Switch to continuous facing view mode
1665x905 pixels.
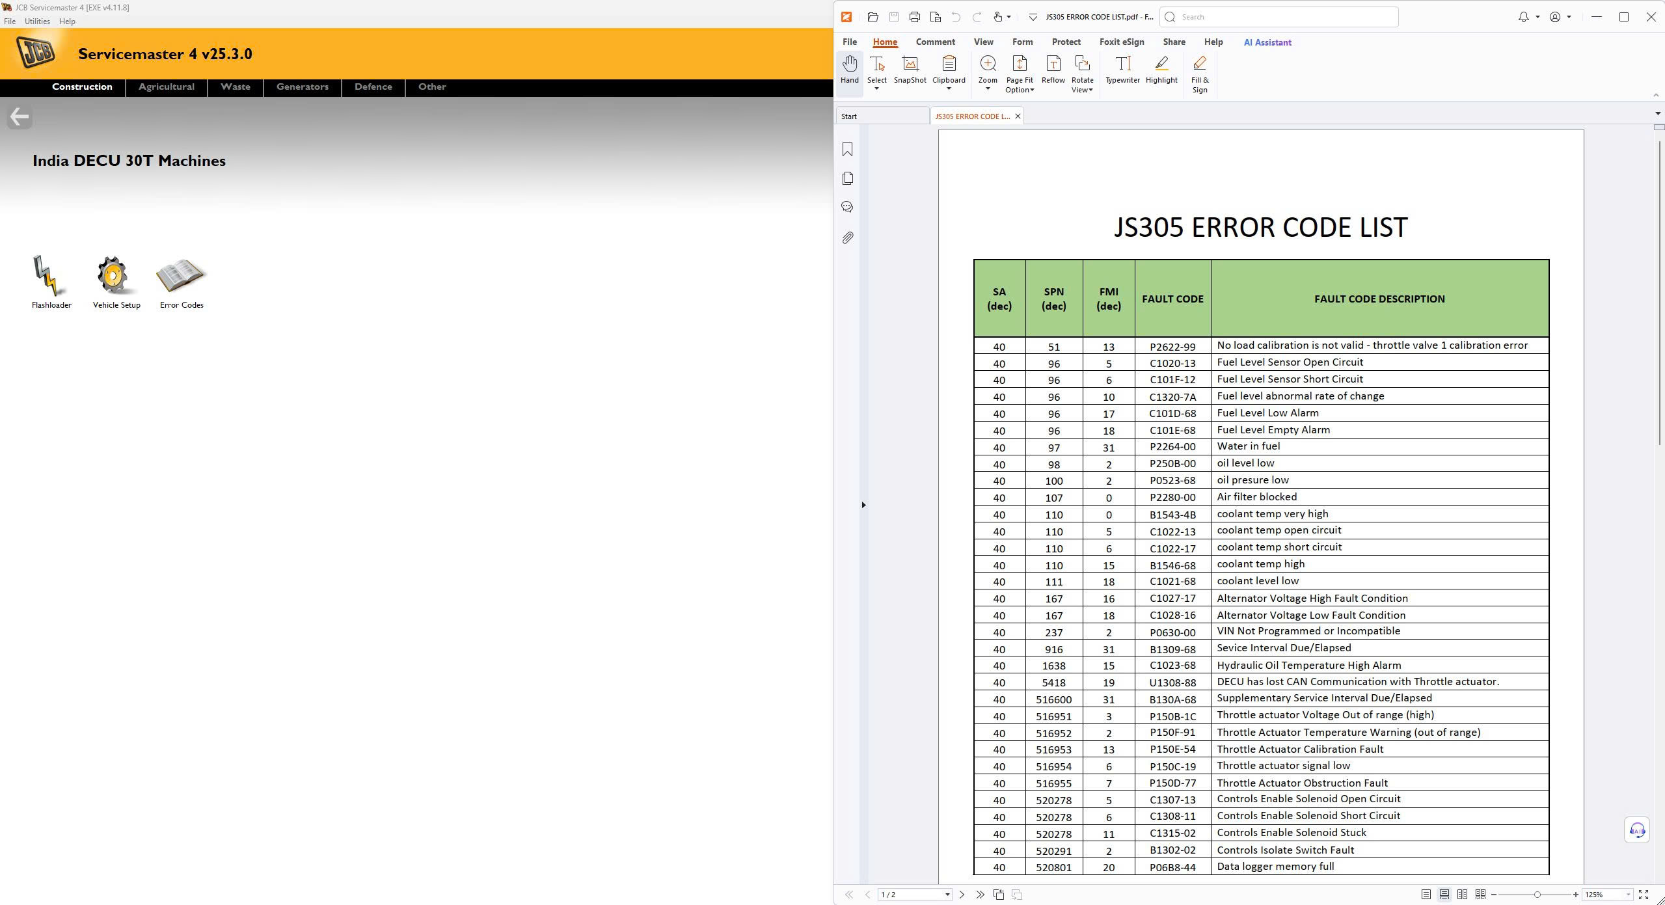[1480, 895]
